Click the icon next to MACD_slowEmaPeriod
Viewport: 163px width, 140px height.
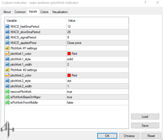click(x=7, y=32)
